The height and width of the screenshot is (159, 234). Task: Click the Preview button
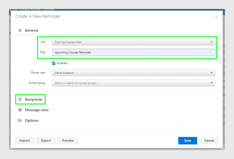68,140
